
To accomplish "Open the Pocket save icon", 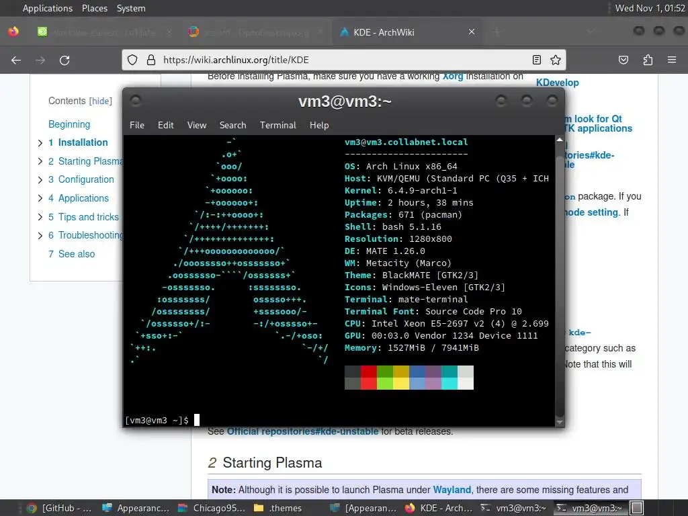I will 623,60.
